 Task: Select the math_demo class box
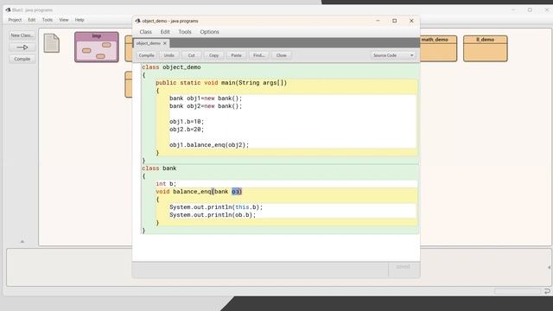(x=438, y=48)
